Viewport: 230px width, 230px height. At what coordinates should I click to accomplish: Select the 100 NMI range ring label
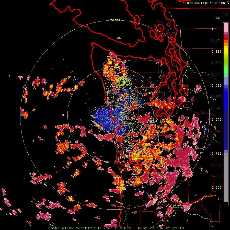click(115, 20)
